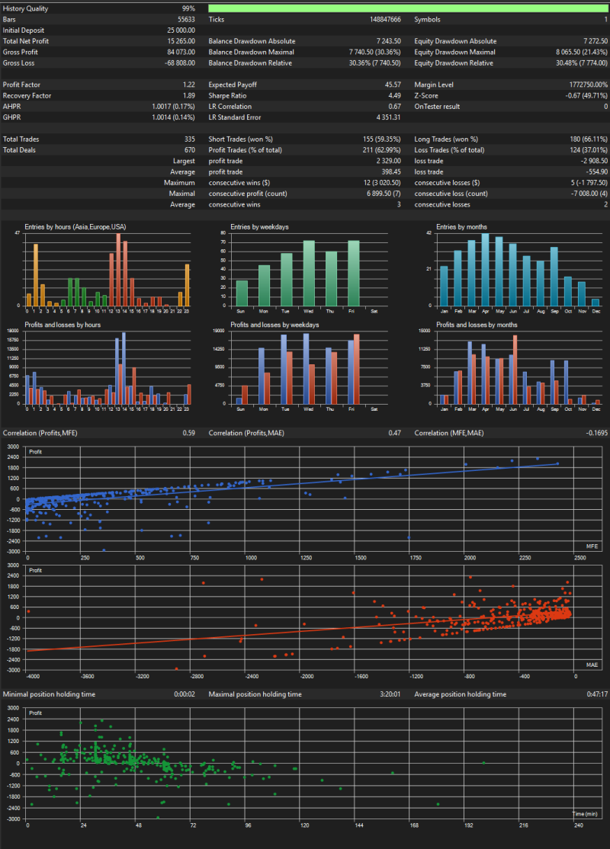Select the Gross Profit value 84 073.00
The width and height of the screenshot is (610, 849).
pyautogui.click(x=181, y=52)
